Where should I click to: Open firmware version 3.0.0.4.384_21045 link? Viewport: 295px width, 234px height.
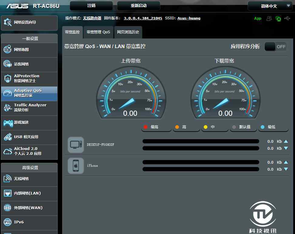(x=143, y=18)
